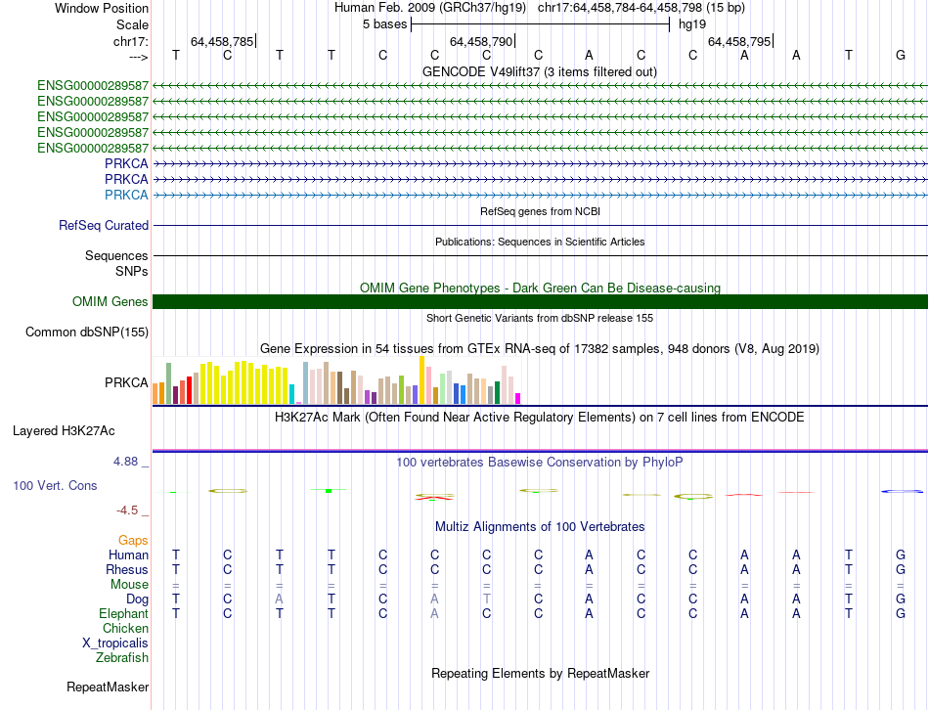Click the X_tropicalis species label

point(115,643)
